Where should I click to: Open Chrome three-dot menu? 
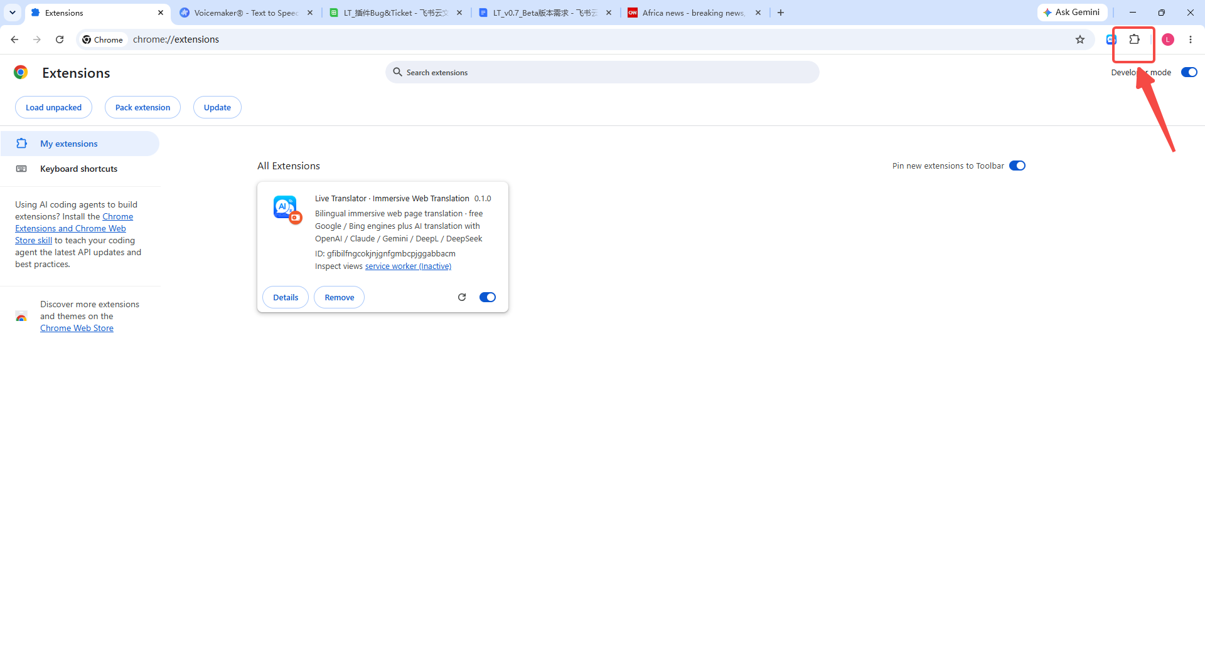(1191, 39)
